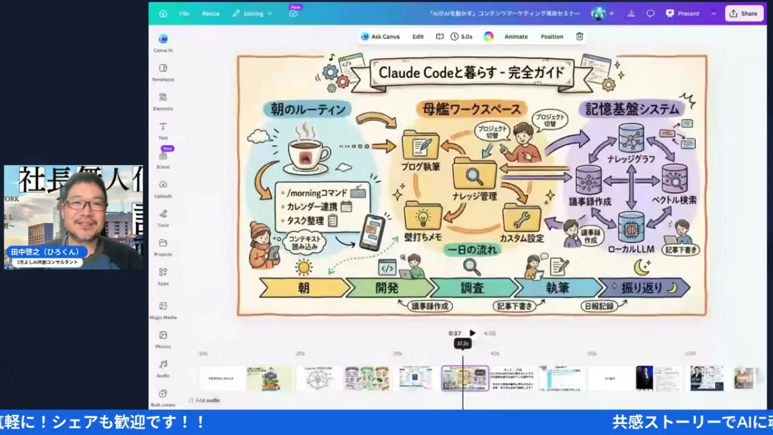The width and height of the screenshot is (773, 435).
Task: Select the Text tool in sidebar
Action: point(163,128)
